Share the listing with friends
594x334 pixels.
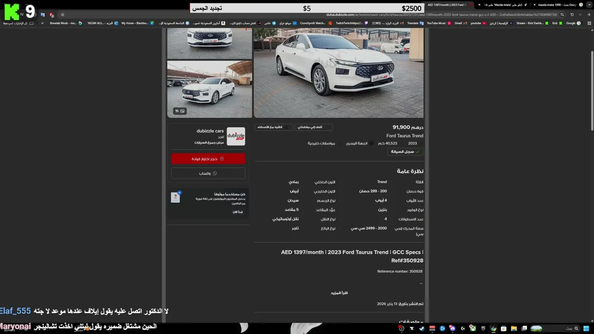pos(273,127)
